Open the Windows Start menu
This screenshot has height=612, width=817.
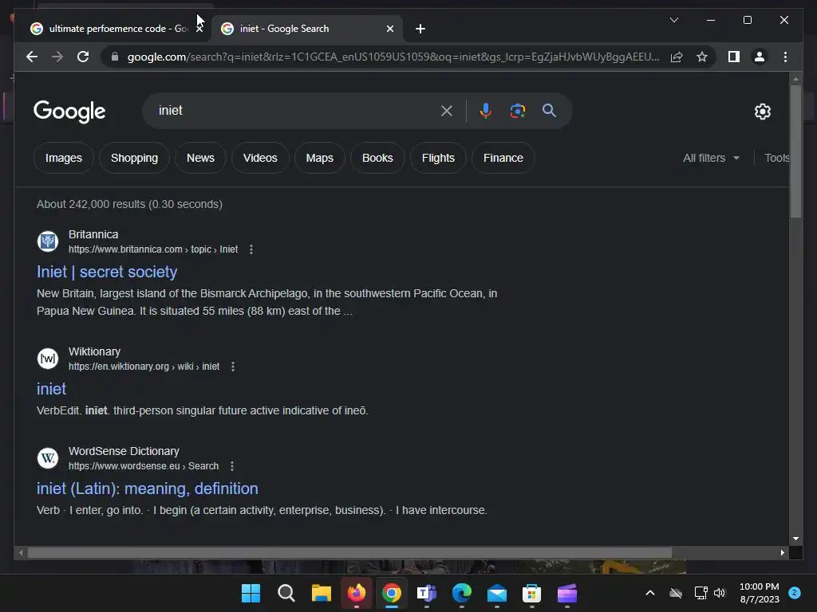[x=251, y=593]
